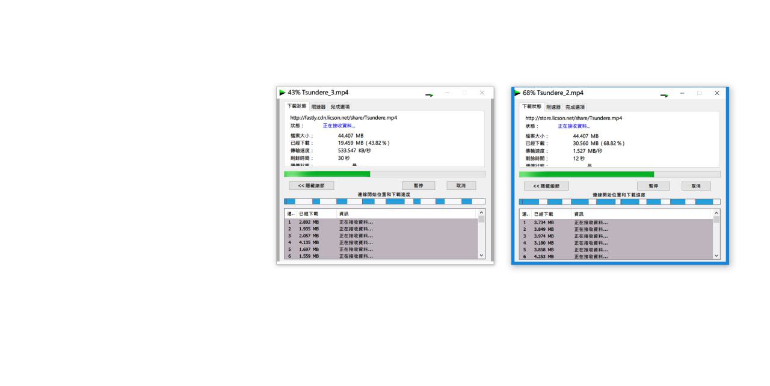Click the small arrow icon in Tsundere_2.mp4 title bar
The width and height of the screenshot is (770, 386).
(664, 95)
